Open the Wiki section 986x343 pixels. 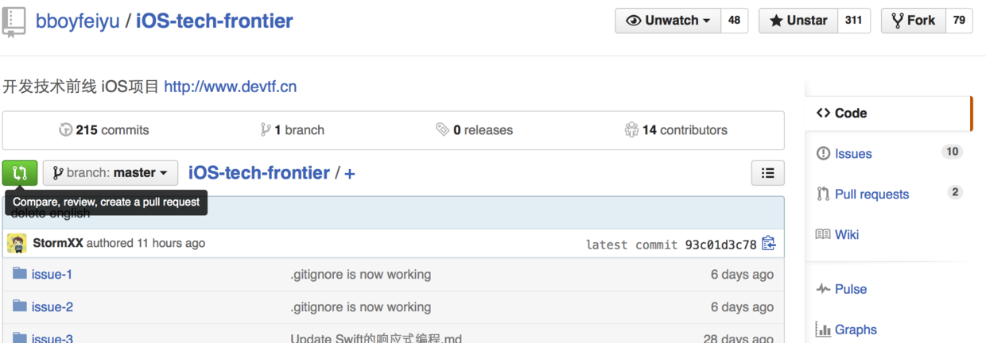point(846,234)
